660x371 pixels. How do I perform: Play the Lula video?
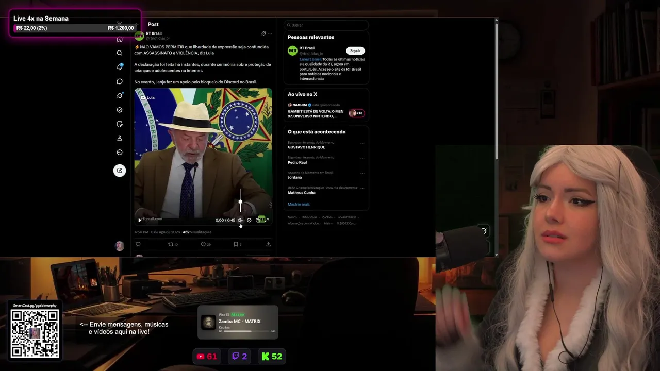point(140,220)
